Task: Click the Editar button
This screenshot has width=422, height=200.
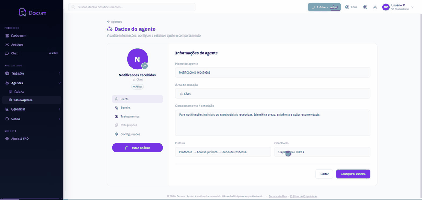Action: coord(324,174)
